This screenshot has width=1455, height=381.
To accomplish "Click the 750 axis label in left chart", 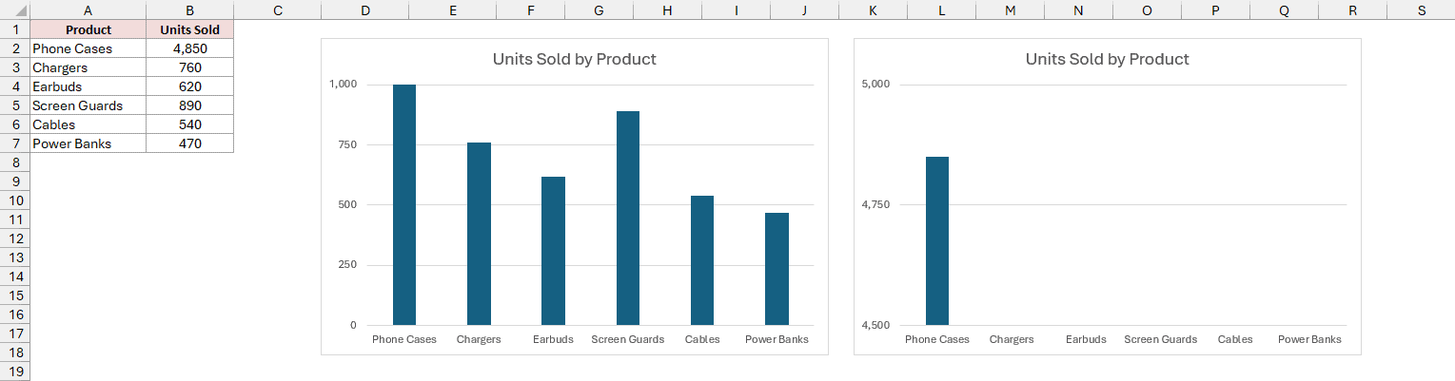I will (346, 144).
